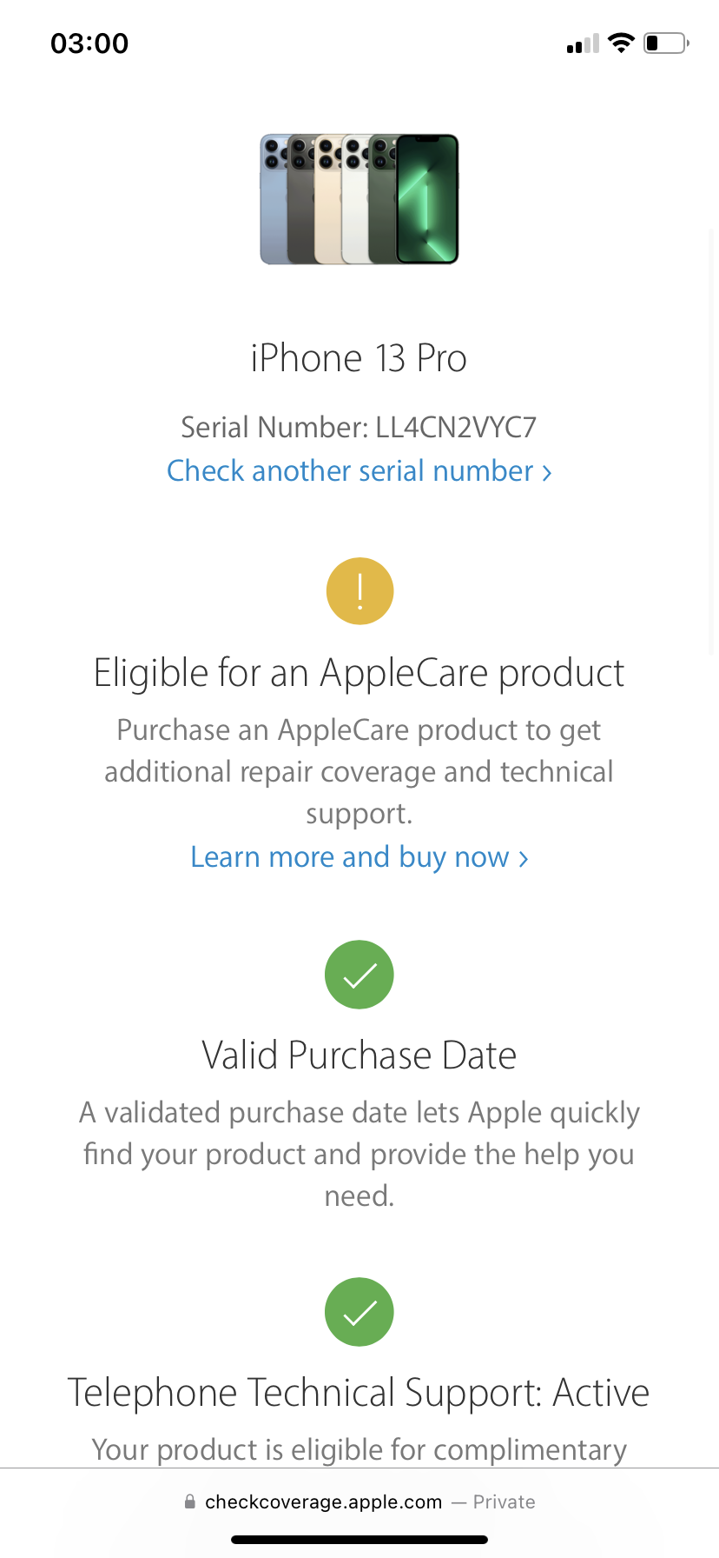719x1558 pixels.
Task: Tap the chevron after Learn more and buy now
Action: point(523,859)
